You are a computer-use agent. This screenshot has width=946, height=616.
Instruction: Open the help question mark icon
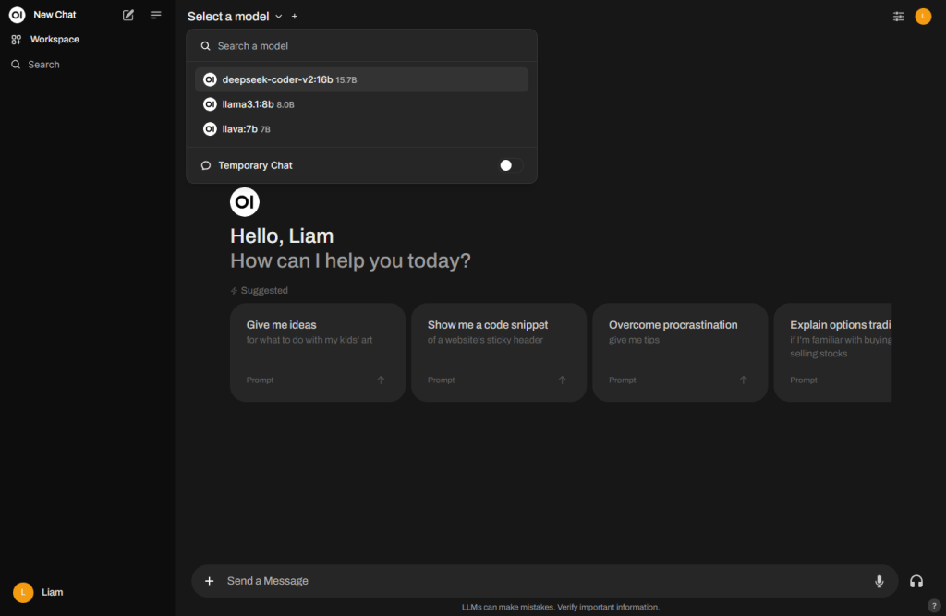coord(933,606)
